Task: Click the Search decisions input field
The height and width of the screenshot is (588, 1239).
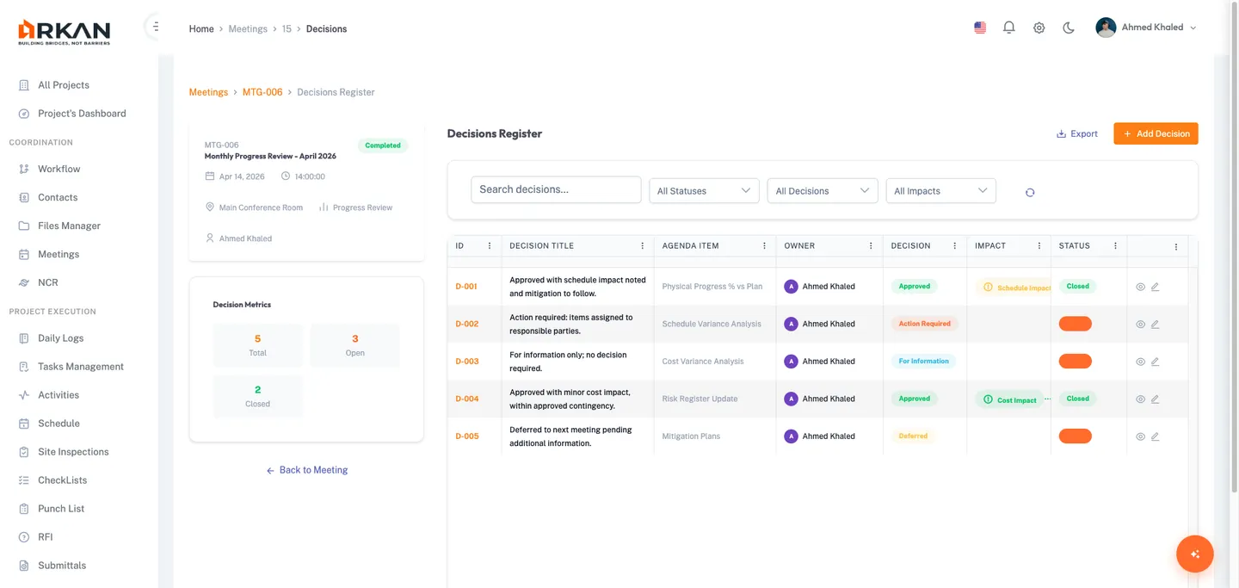Action: point(556,189)
